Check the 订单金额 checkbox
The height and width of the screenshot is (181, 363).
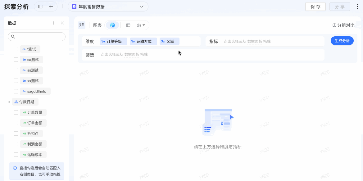pos(16,123)
